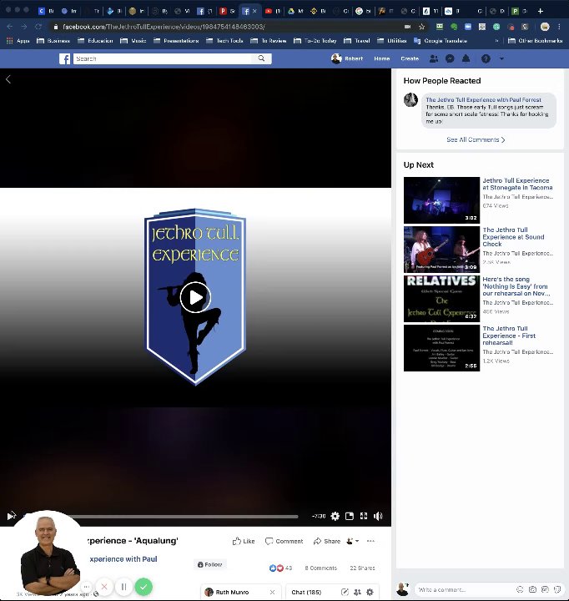This screenshot has height=601, width=569.
Task: Reload the page
Action: click(x=38, y=27)
